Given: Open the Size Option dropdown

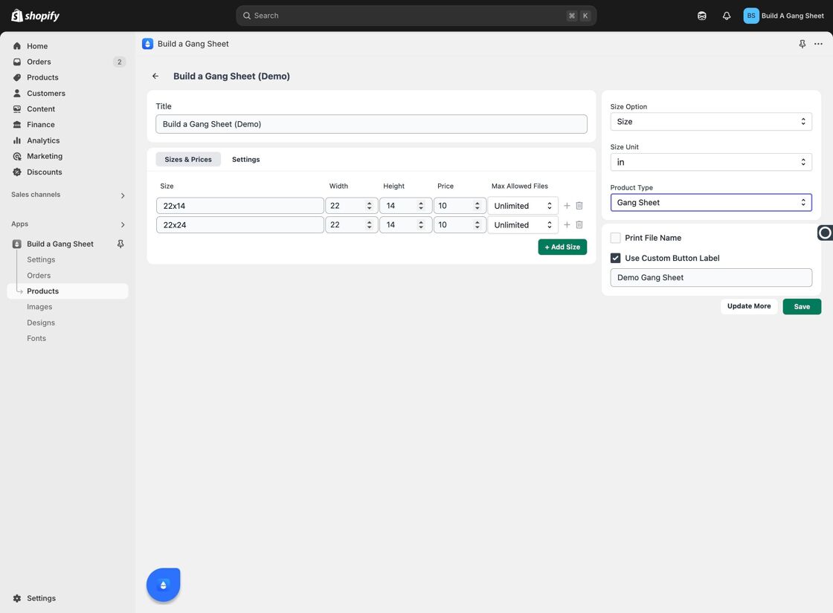Looking at the screenshot, I should point(711,122).
